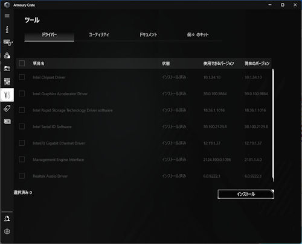Open the Game Library folder icon

[x=7, y=69]
